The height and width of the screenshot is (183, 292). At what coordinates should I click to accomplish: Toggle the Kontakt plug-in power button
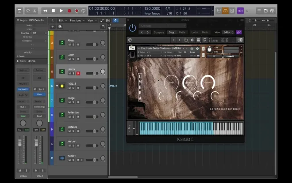click(132, 28)
